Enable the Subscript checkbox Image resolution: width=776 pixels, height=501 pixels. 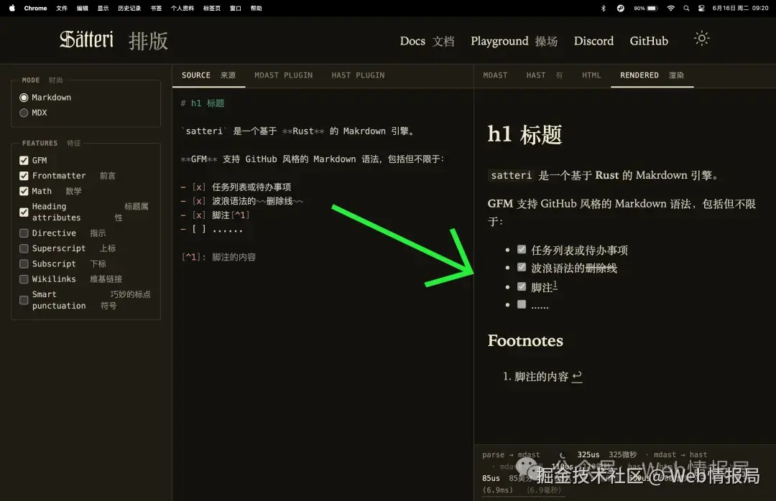tap(24, 263)
